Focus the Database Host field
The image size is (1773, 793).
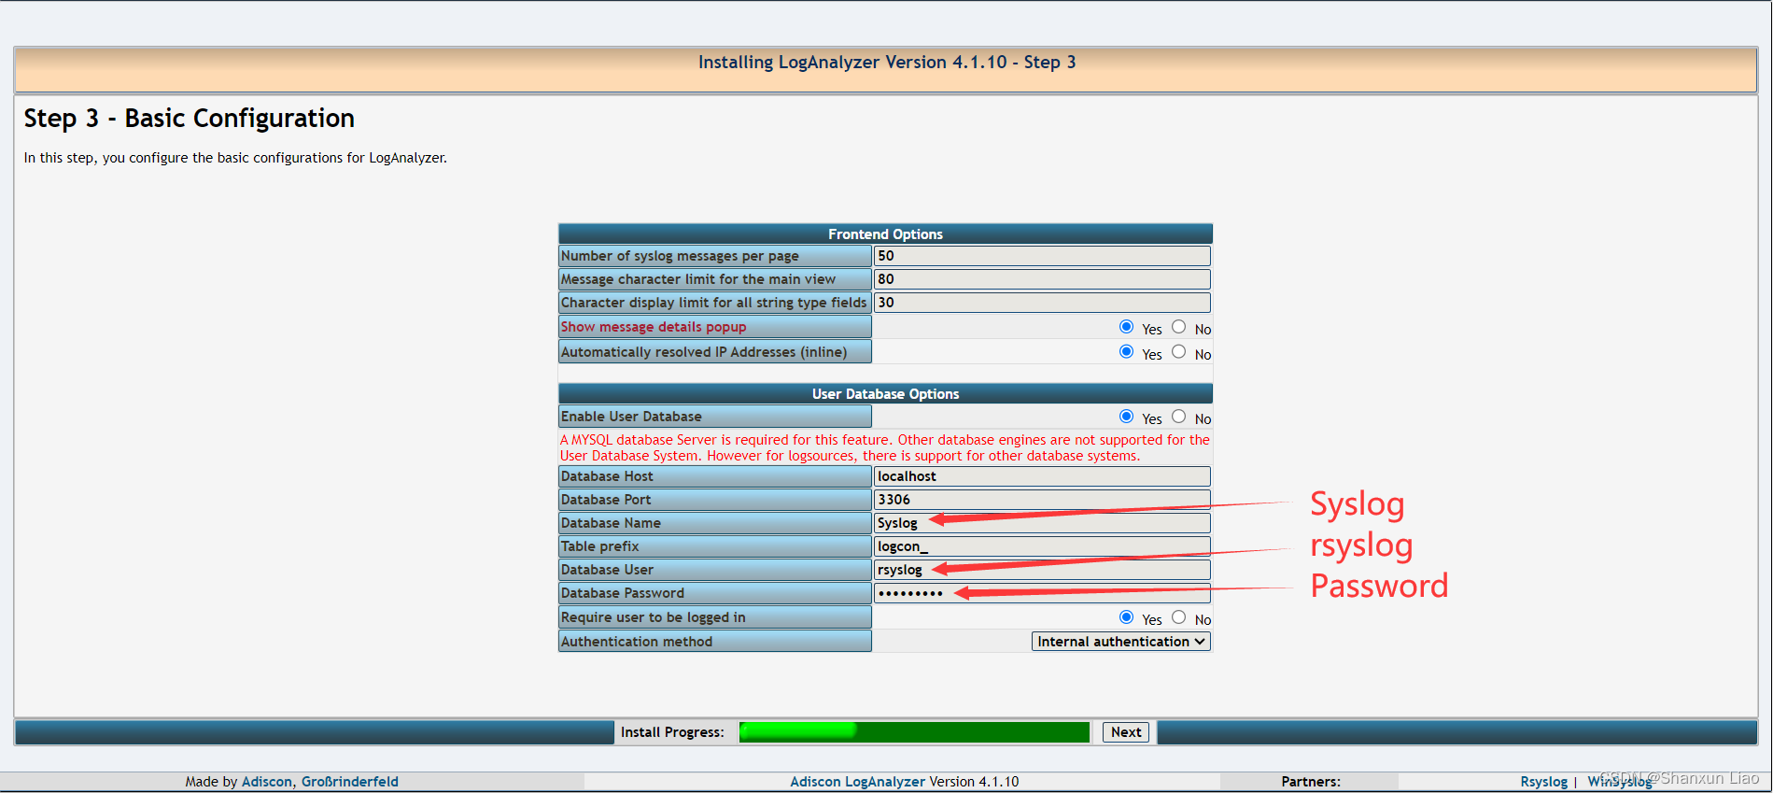click(x=1042, y=476)
